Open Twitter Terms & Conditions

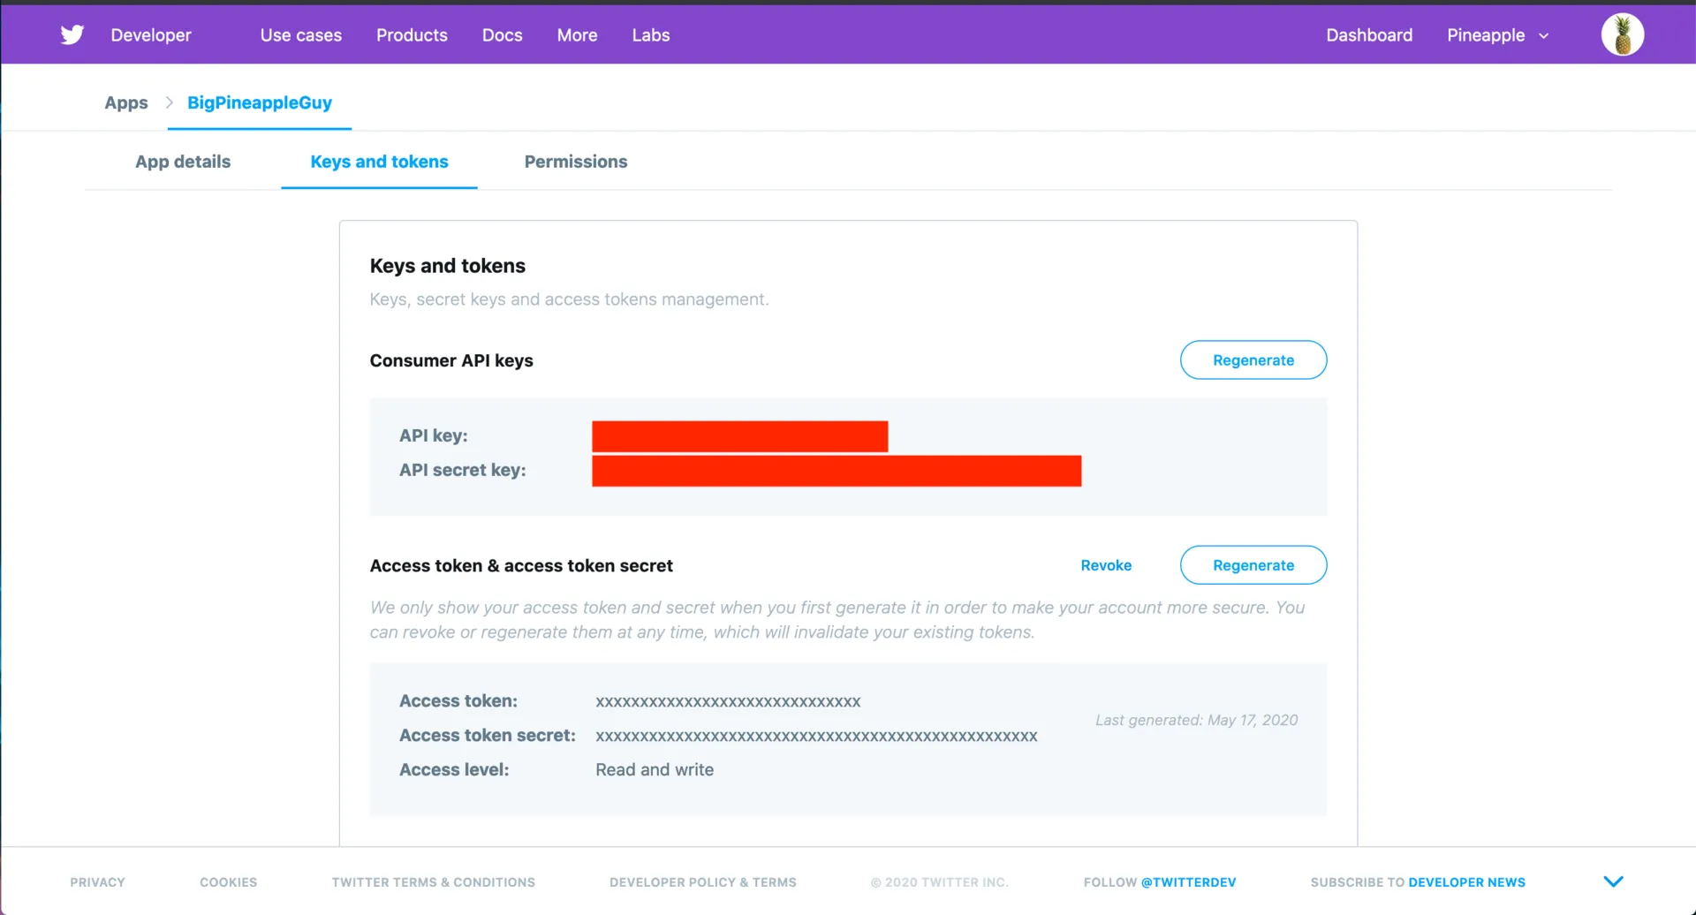433,881
